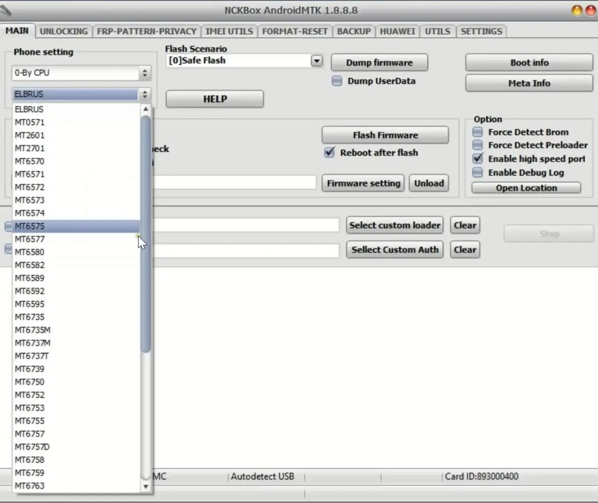Collapse the ELBRUS CPU dropdown

point(81,94)
